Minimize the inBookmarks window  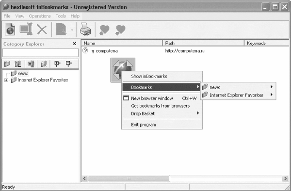[x=266, y=7]
